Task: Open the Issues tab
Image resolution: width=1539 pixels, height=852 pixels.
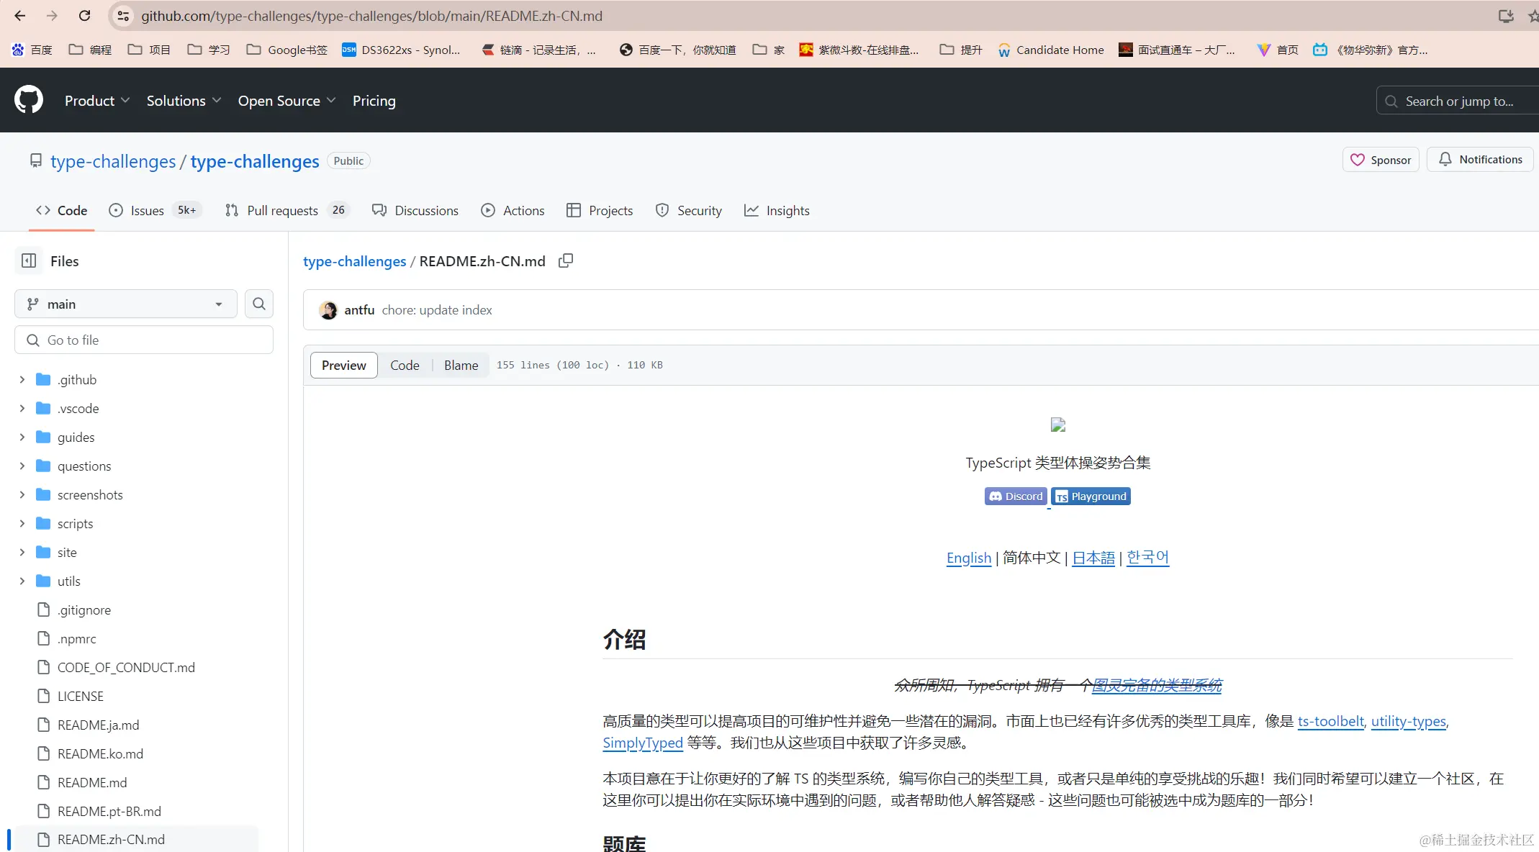Action: coord(147,210)
